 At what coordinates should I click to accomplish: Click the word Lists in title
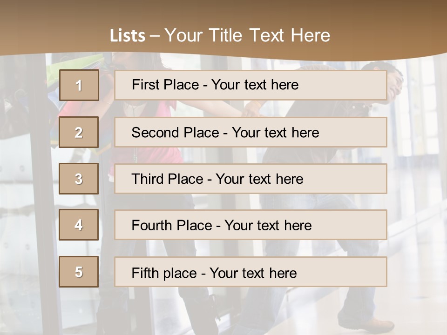pyautogui.click(x=128, y=36)
